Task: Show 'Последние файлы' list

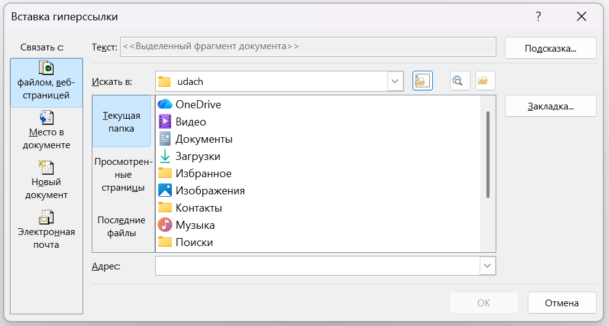Action: 121,226
